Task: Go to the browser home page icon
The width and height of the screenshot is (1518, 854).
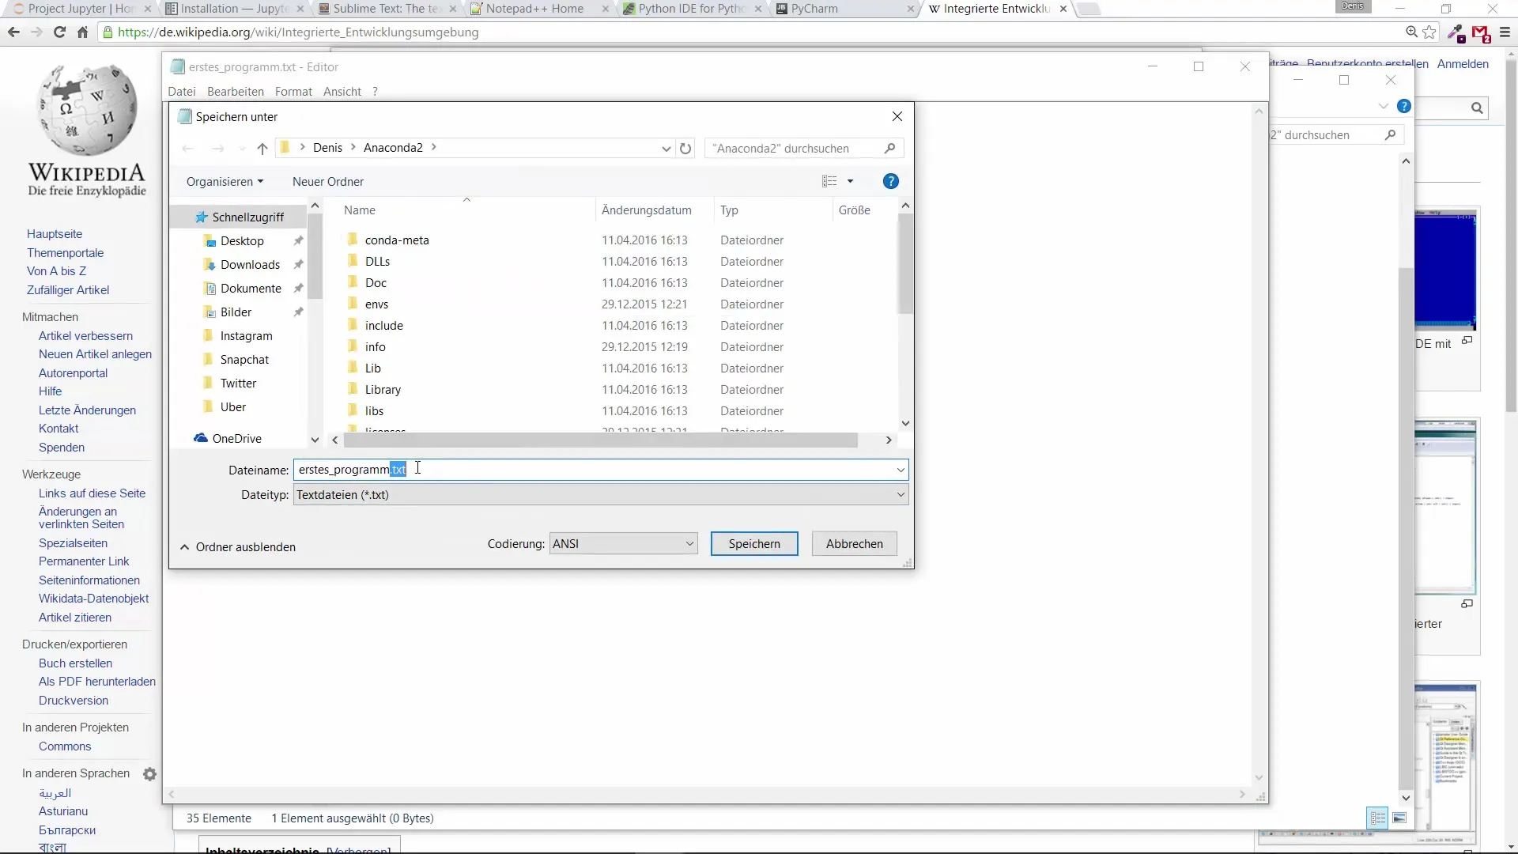Action: 82,32
